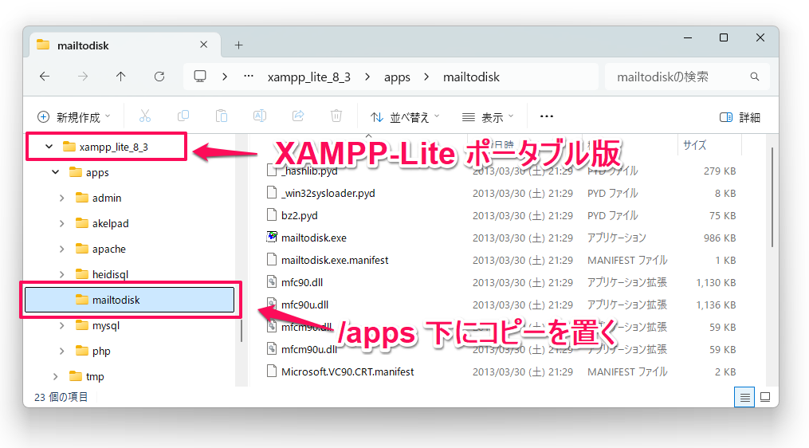Viewport: 809px width, 448px height.
Task: Go back with the back arrow
Action: click(45, 77)
